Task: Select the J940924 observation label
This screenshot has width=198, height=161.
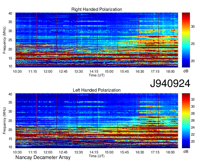Action: click(x=170, y=83)
